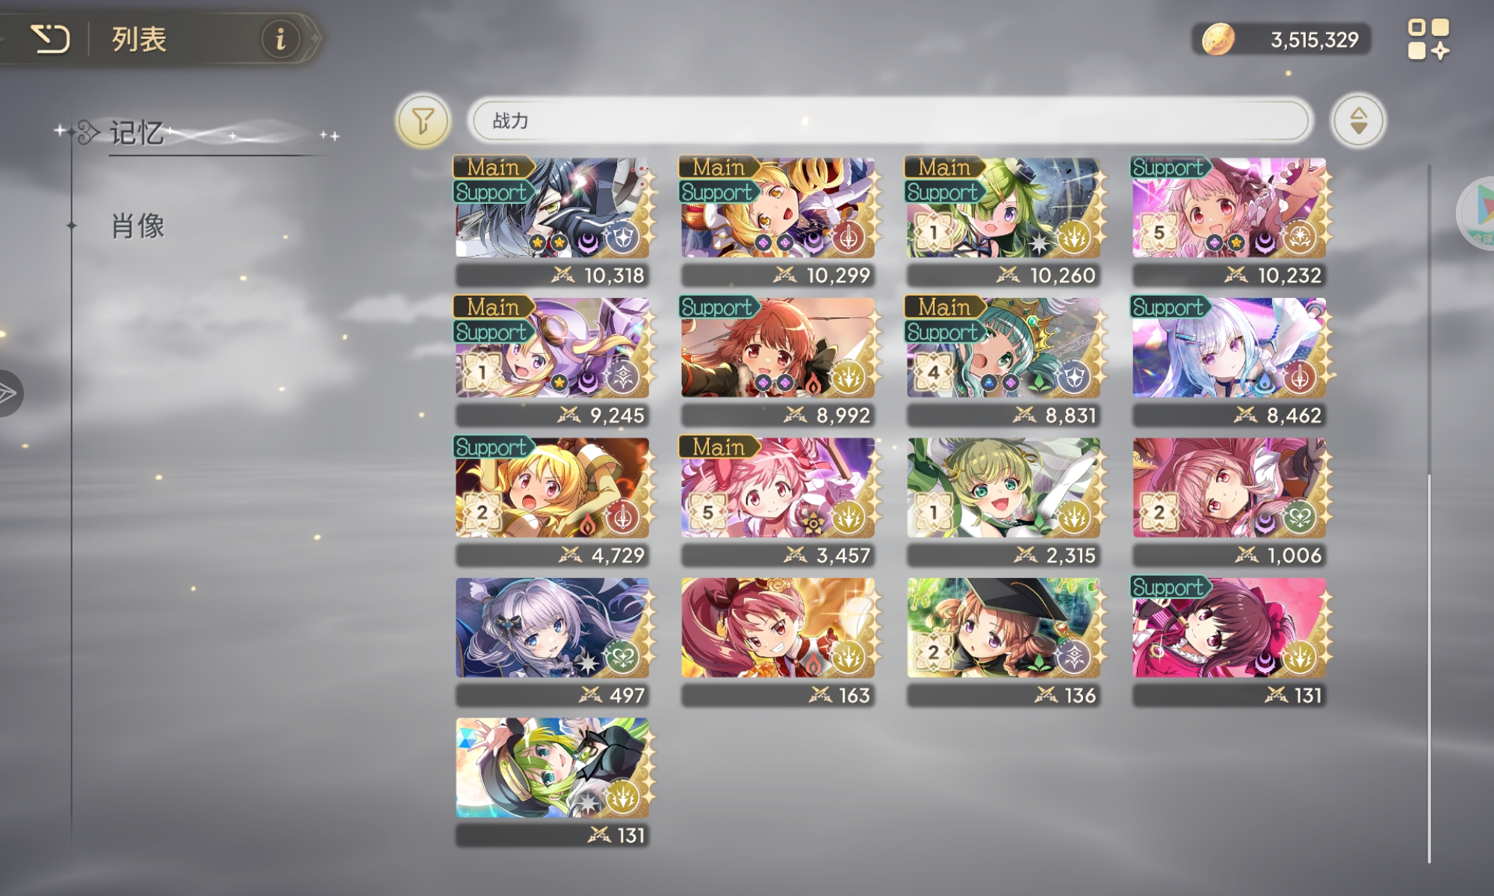Select the memory card with 10,318 power
1494x896 pixels.
coord(552,221)
